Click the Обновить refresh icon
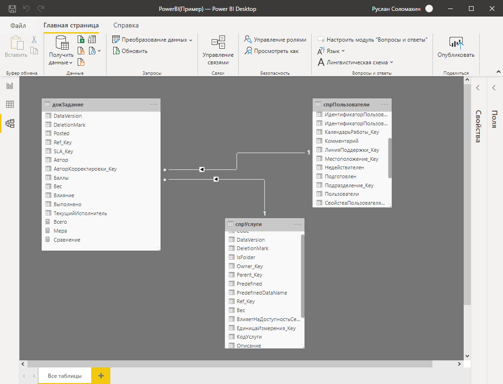The width and height of the screenshot is (503, 384). [x=116, y=51]
